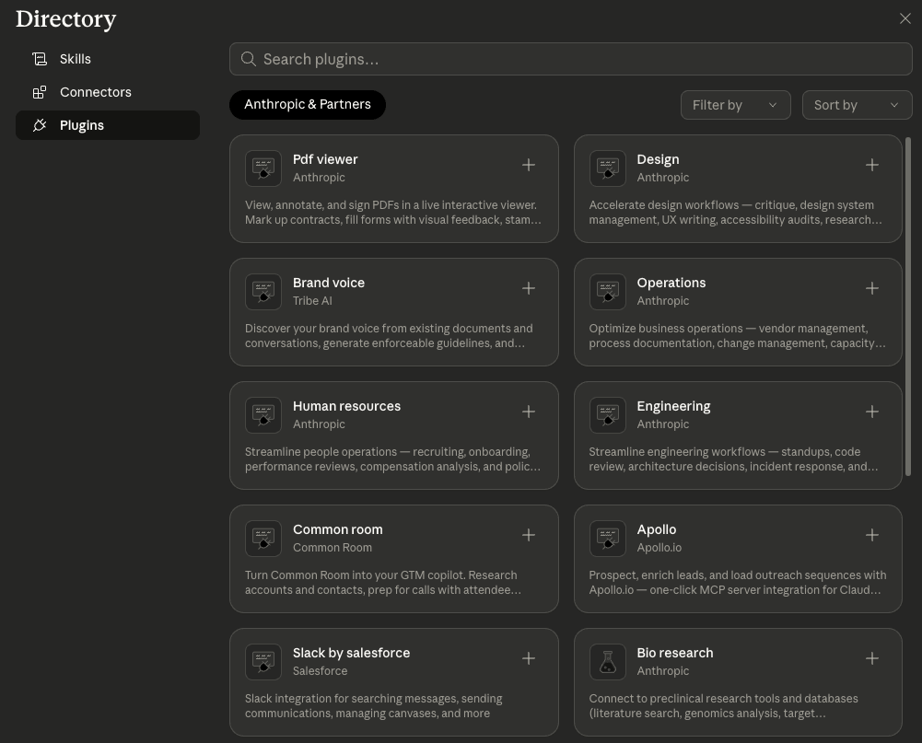Open the Operations plugin title
Screen dimensions: 922x743
pyautogui.click(x=671, y=283)
